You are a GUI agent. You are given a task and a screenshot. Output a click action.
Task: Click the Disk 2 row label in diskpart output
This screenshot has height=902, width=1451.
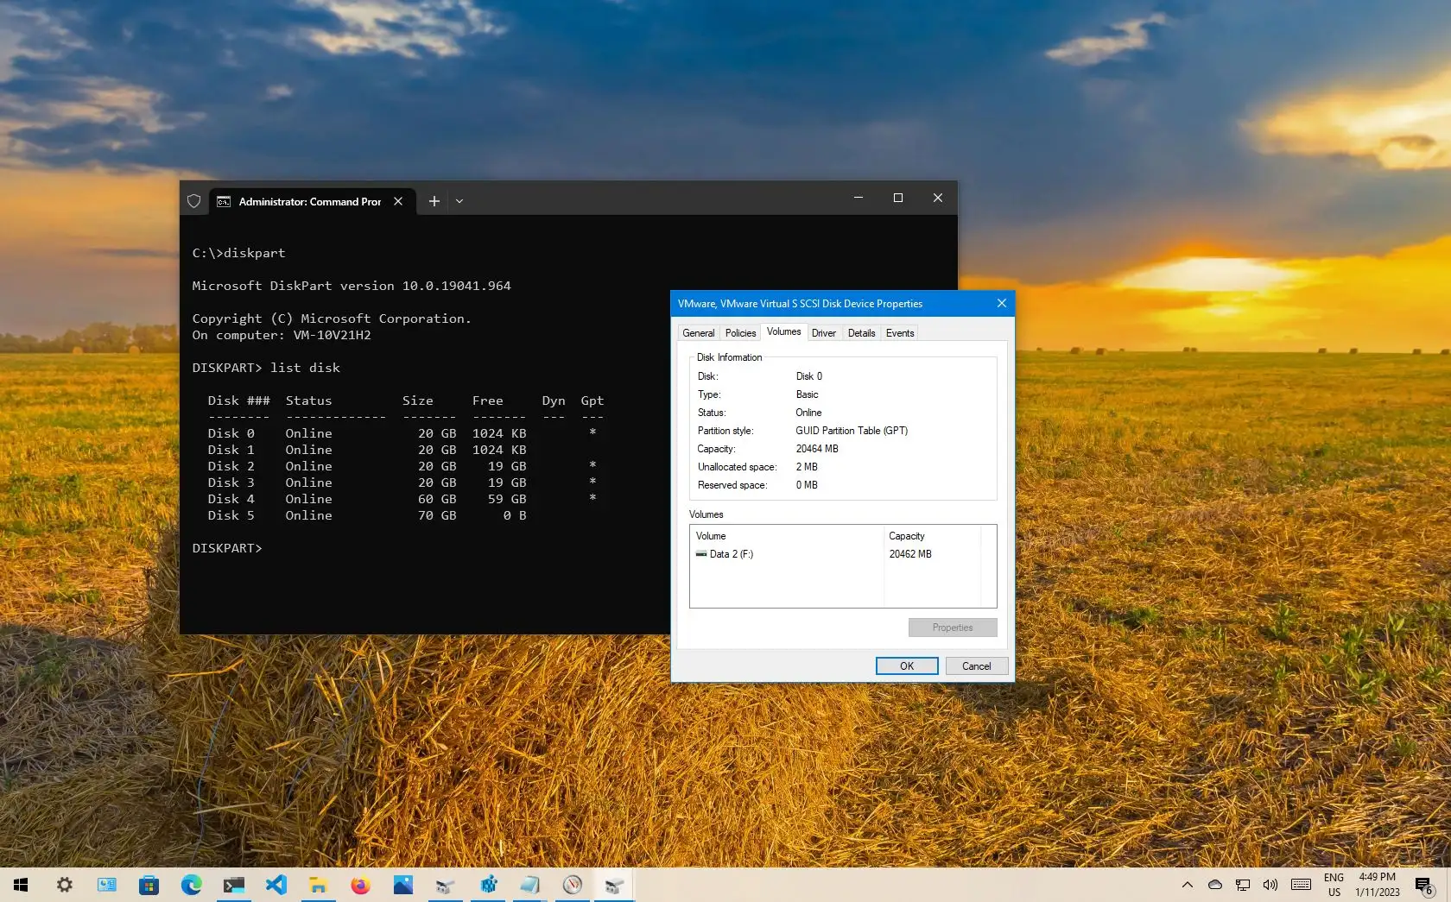pyautogui.click(x=231, y=466)
